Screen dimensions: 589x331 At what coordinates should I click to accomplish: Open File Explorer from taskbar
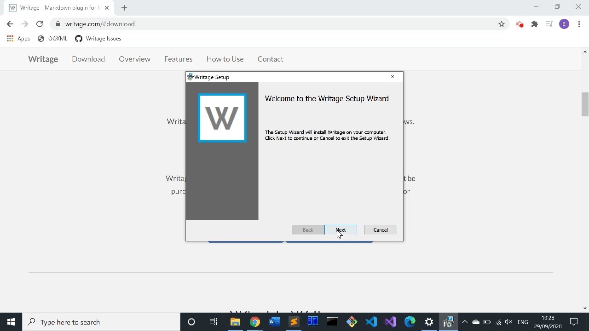click(x=235, y=322)
